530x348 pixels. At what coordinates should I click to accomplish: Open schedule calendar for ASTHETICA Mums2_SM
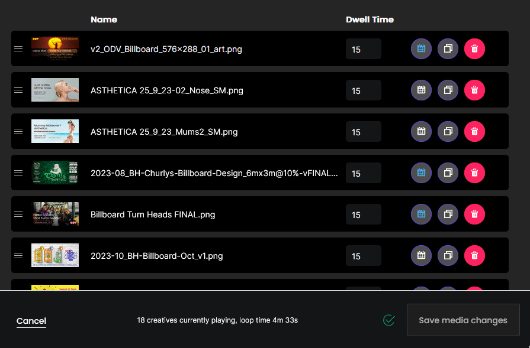click(x=421, y=131)
